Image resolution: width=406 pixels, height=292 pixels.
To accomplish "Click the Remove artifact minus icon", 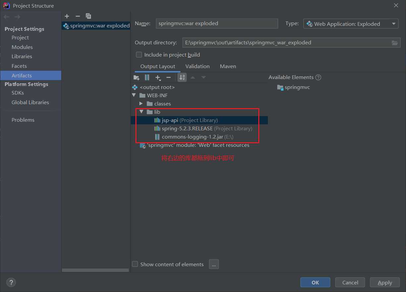I will pos(78,16).
